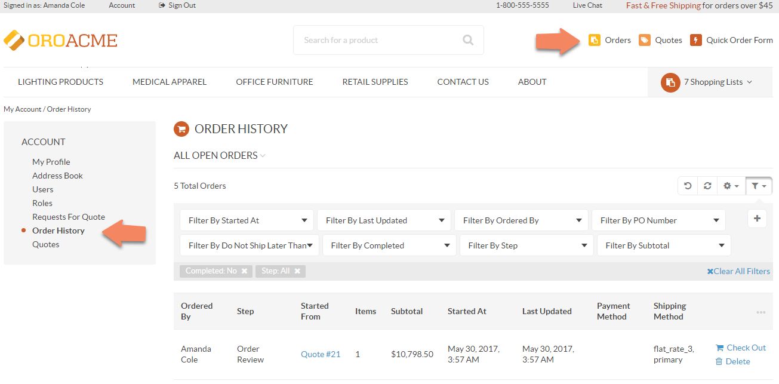This screenshot has height=384, width=779.
Task: Open the Retail Supplies menu
Action: 375,82
